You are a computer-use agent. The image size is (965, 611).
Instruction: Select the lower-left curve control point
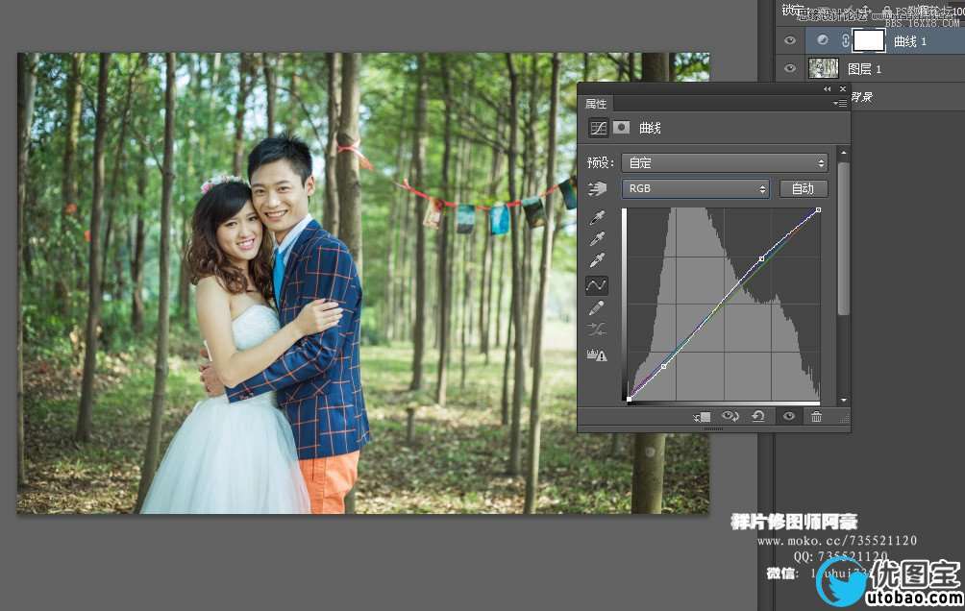(663, 366)
